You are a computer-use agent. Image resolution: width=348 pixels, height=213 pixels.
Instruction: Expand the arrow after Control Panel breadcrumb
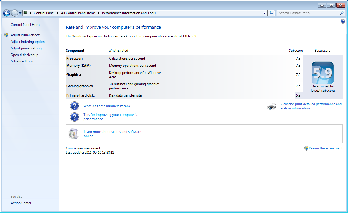[58, 13]
